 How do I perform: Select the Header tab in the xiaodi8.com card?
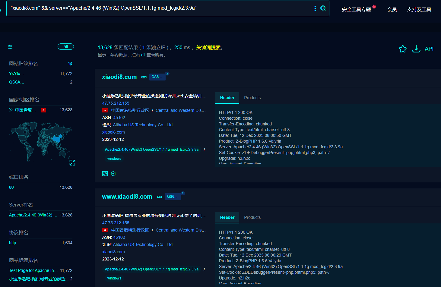[x=227, y=98]
